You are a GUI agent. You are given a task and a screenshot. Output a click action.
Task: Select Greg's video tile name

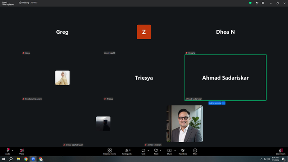click(62, 32)
